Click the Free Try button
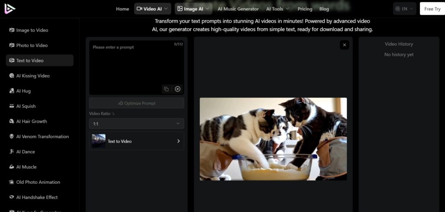The height and width of the screenshot is (212, 445). pyautogui.click(x=432, y=9)
